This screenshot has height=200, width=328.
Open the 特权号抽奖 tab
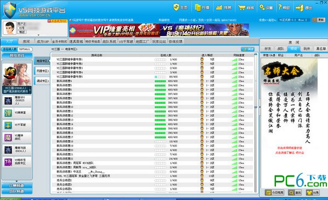93,42
